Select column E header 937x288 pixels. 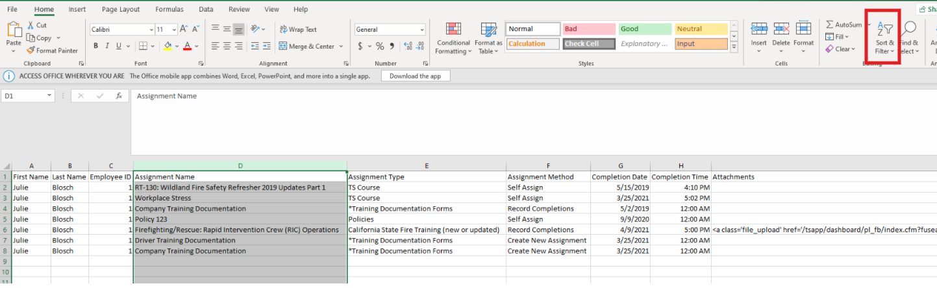[427, 166]
